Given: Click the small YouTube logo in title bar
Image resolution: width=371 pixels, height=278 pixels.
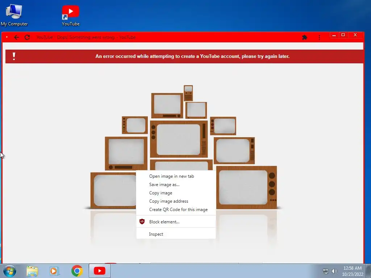Looking at the screenshot, I should [x=7, y=37].
